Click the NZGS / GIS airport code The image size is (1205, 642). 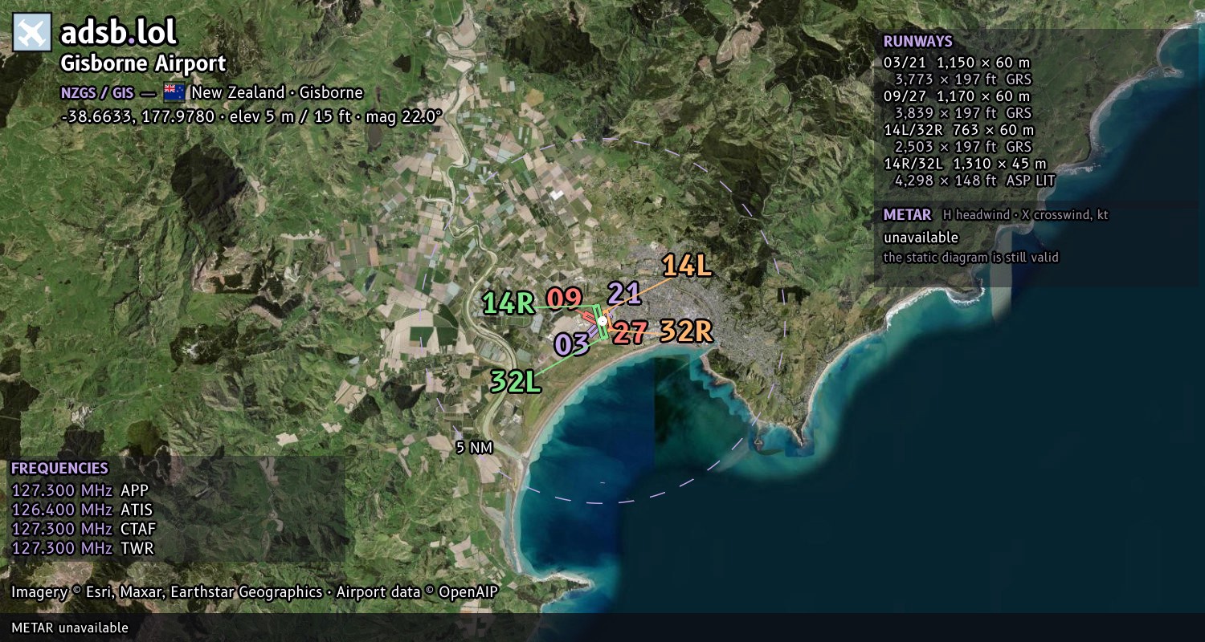96,93
